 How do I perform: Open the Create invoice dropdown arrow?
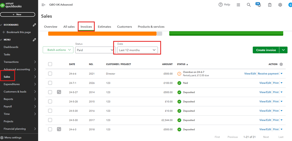284,50
